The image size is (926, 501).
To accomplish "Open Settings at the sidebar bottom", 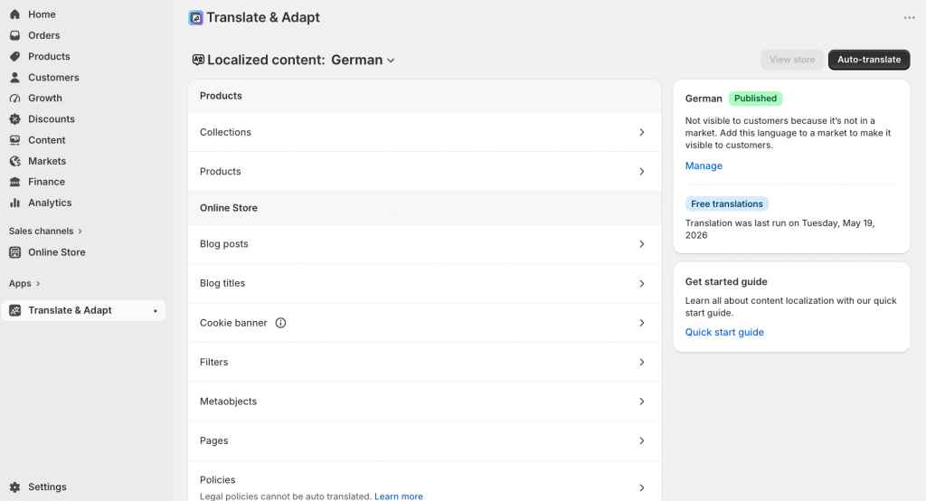I will coord(47,487).
